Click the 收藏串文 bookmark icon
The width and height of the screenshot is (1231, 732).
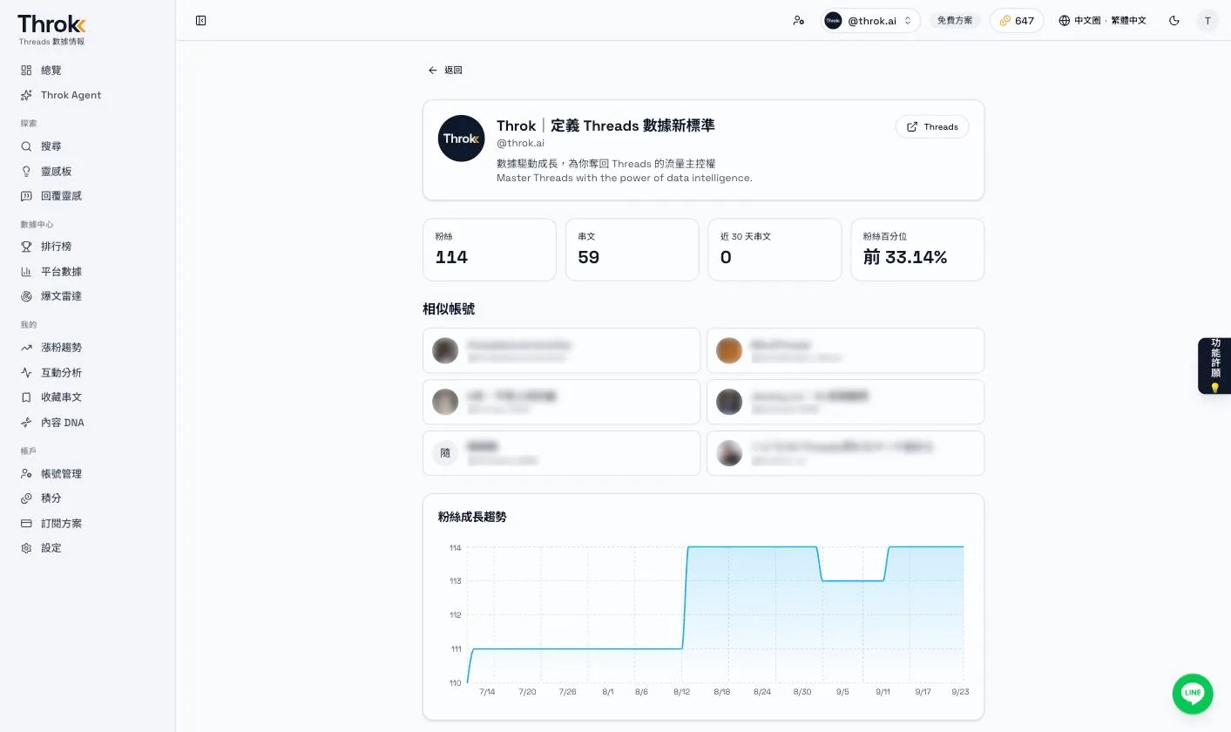(x=26, y=397)
